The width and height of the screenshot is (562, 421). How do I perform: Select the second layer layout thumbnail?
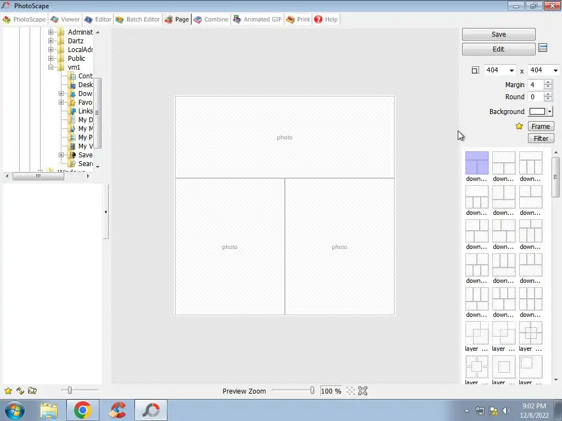pyautogui.click(x=504, y=333)
